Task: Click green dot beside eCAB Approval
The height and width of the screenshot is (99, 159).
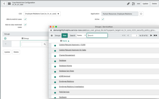Action: pyautogui.click(x=55, y=77)
